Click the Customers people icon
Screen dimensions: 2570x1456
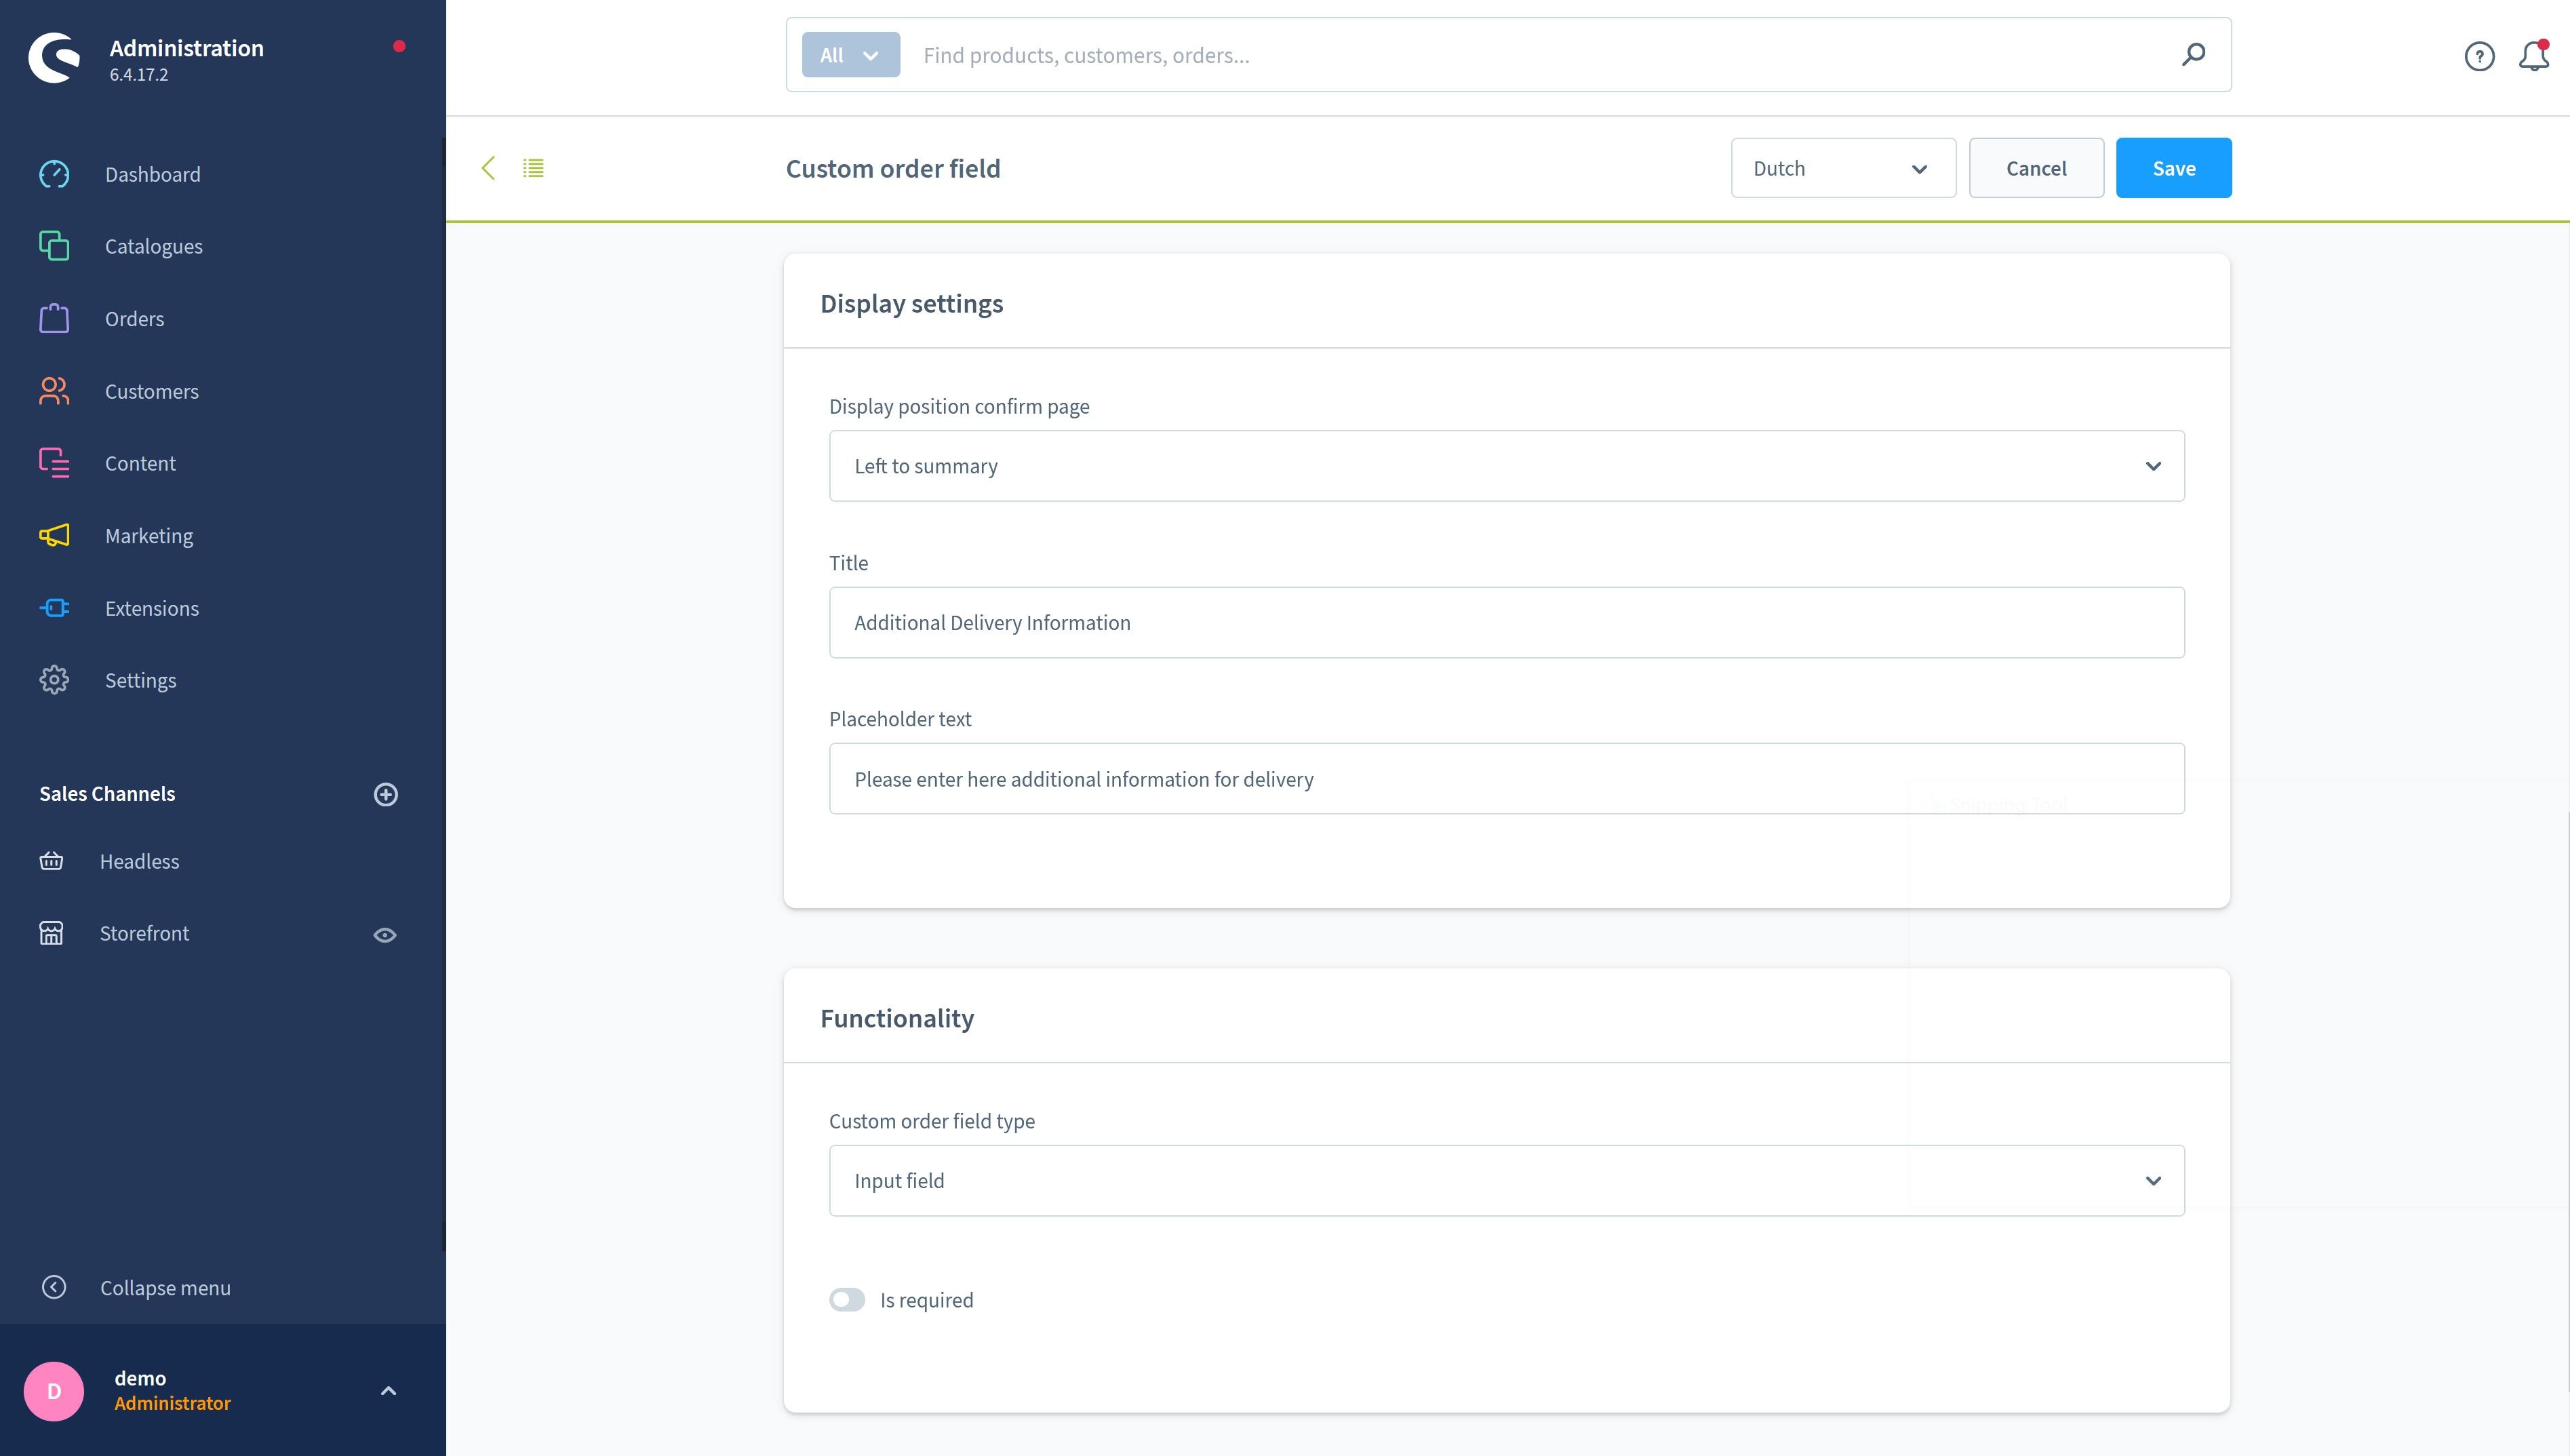tap(54, 391)
